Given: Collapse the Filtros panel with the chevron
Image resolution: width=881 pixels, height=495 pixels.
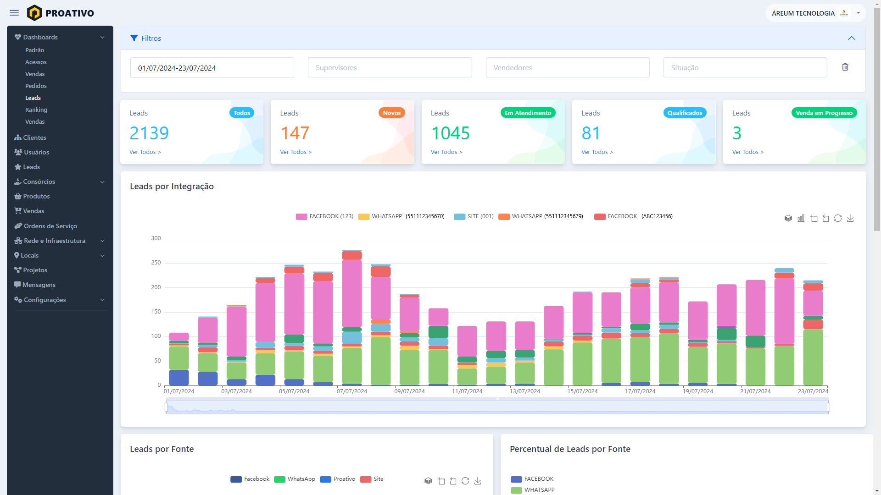Looking at the screenshot, I should coord(852,38).
